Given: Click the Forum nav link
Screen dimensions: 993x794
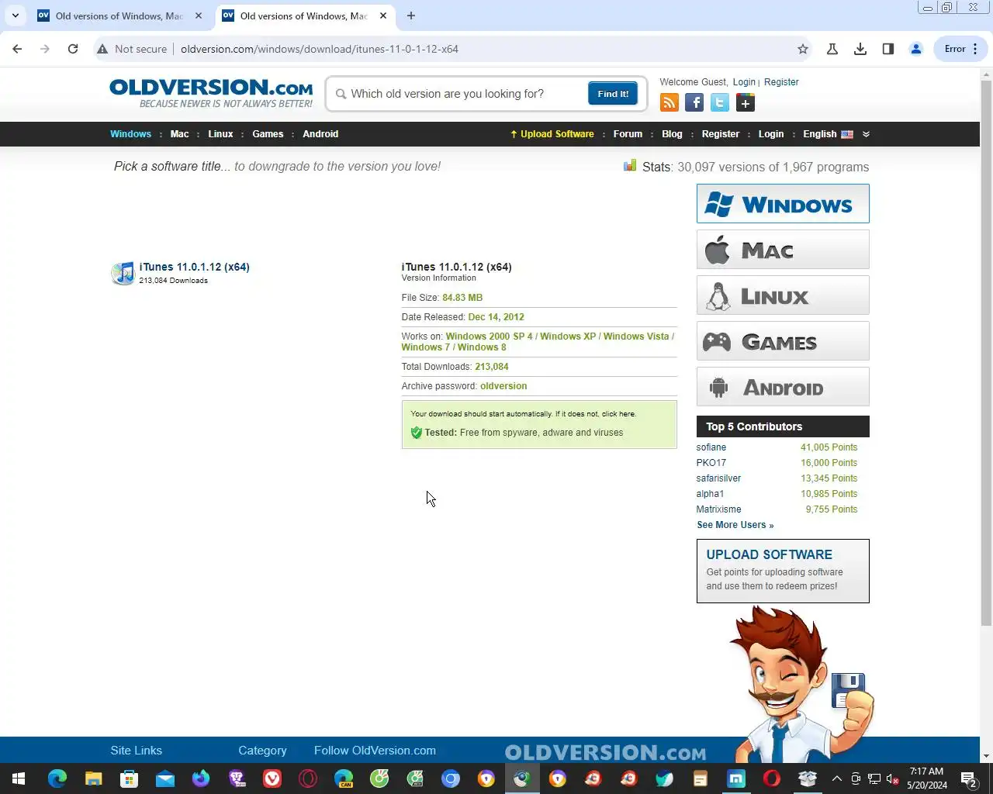Looking at the screenshot, I should (628, 134).
